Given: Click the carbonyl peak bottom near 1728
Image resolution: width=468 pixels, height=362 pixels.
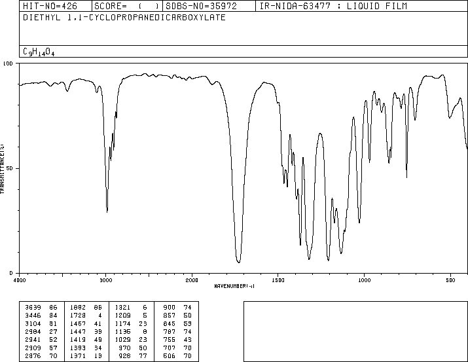Looking at the screenshot, I should click(x=238, y=262).
